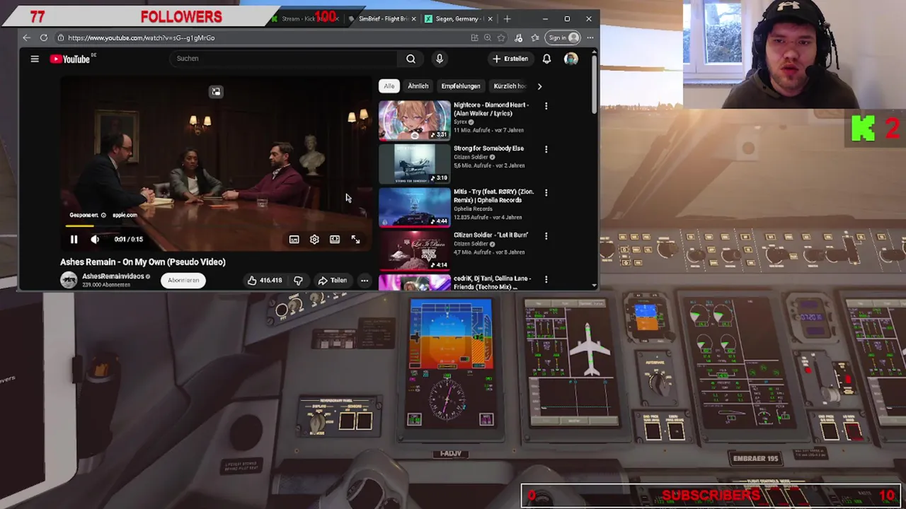This screenshot has height=509, width=906.
Task: Open the YouTube hamburger guide menu
Action: click(35, 59)
